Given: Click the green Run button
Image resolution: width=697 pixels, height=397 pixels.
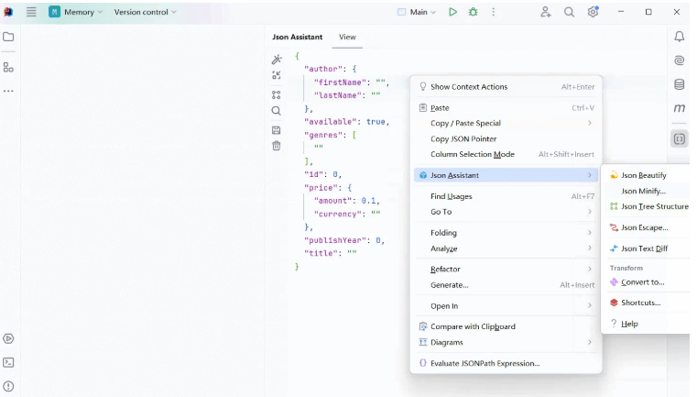Looking at the screenshot, I should point(452,12).
